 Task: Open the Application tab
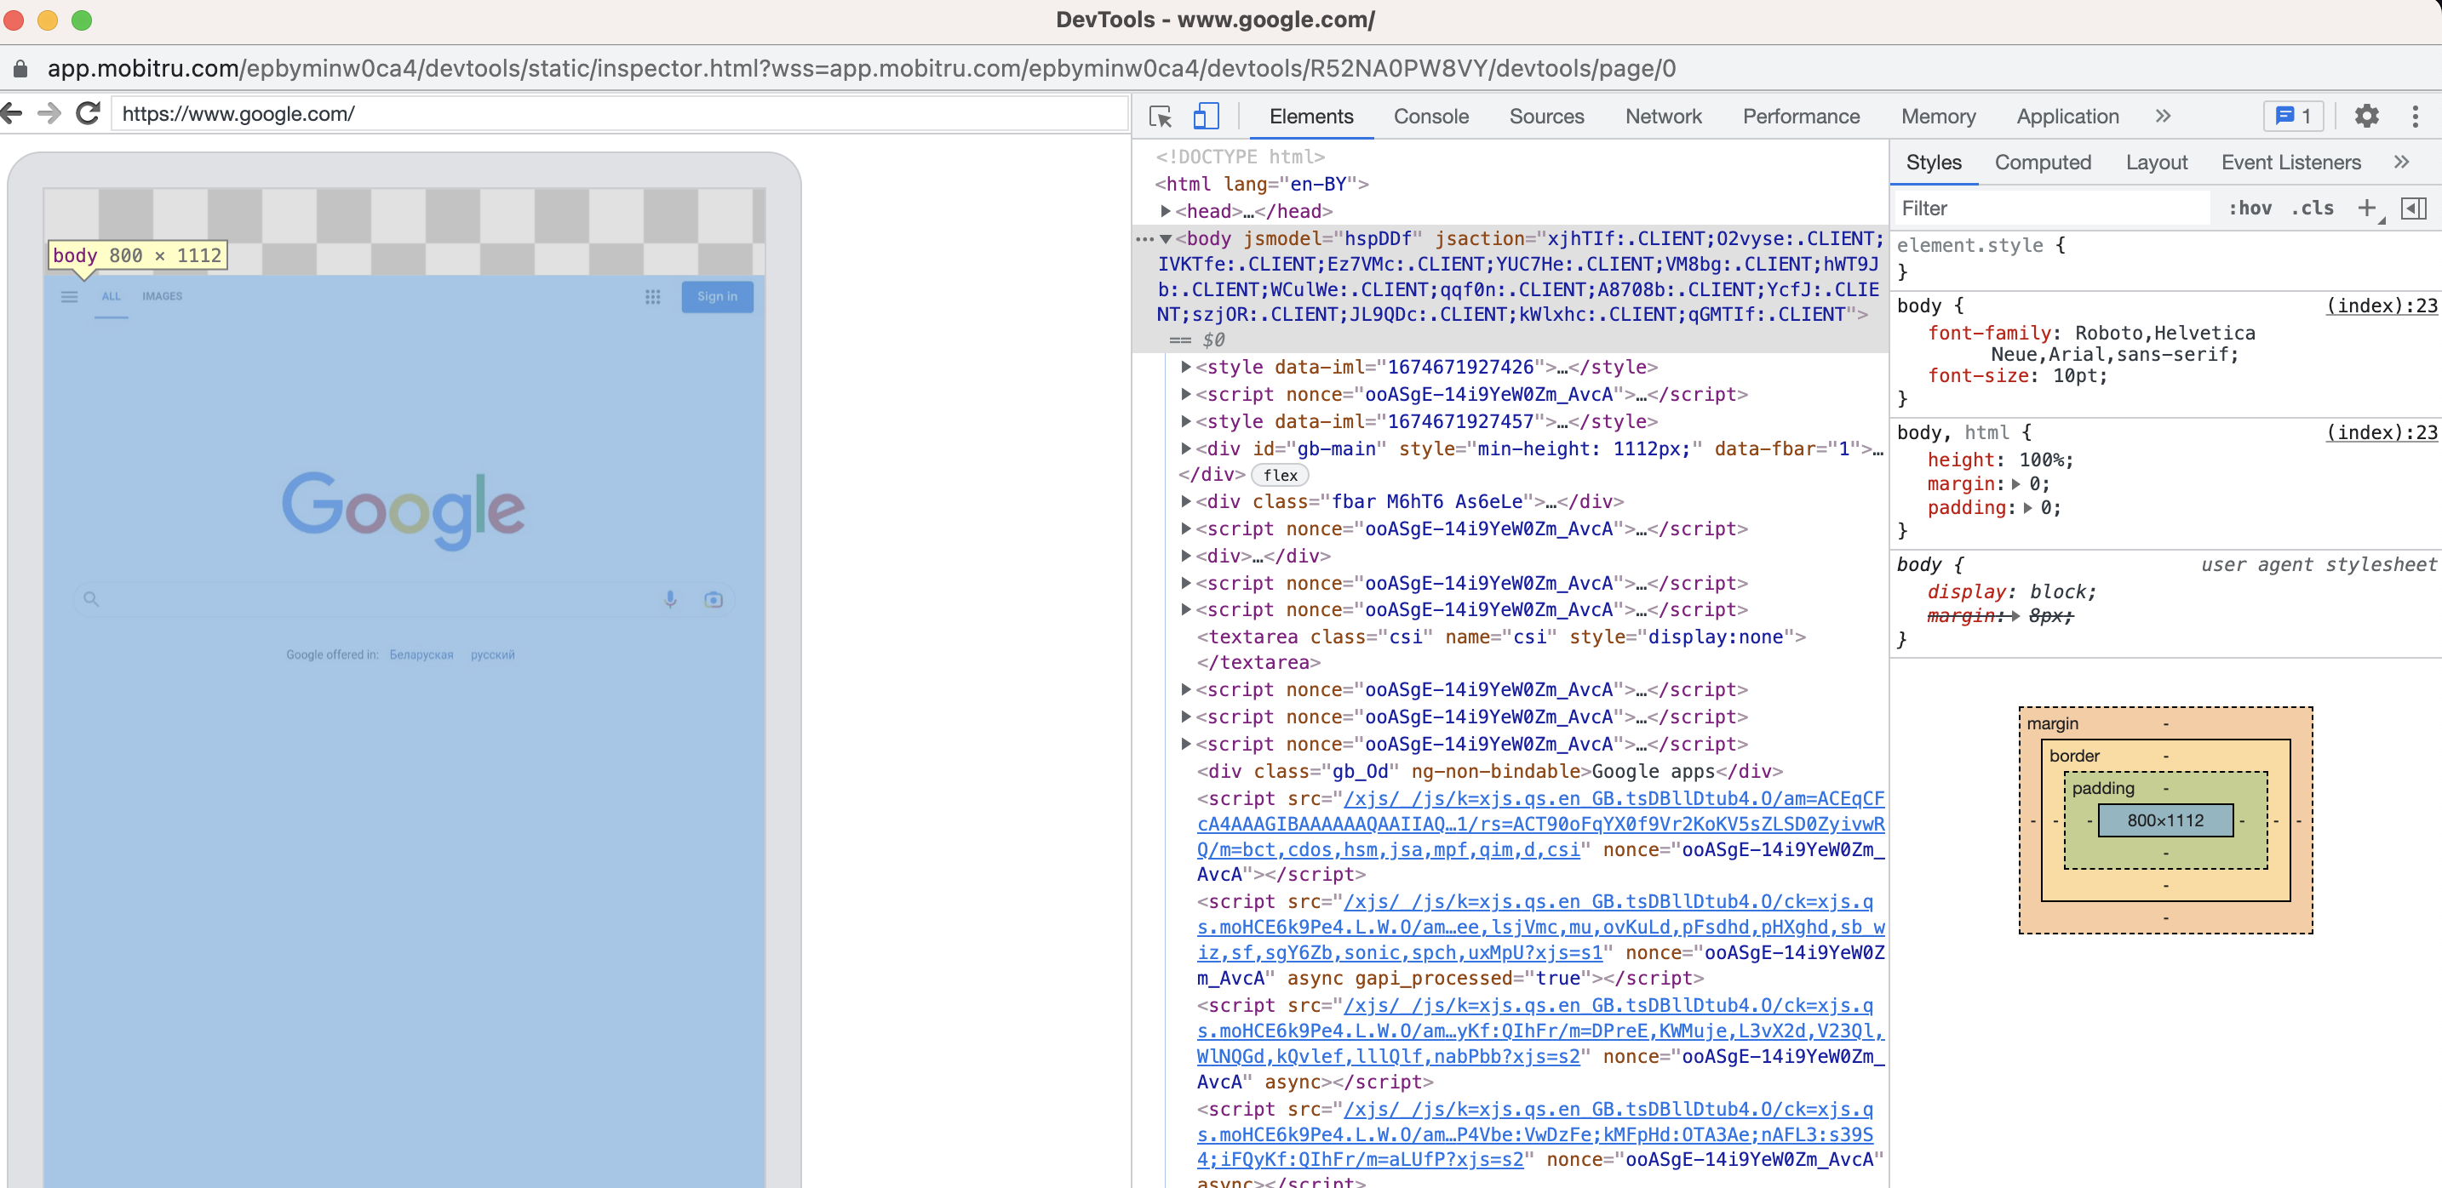tap(2067, 116)
